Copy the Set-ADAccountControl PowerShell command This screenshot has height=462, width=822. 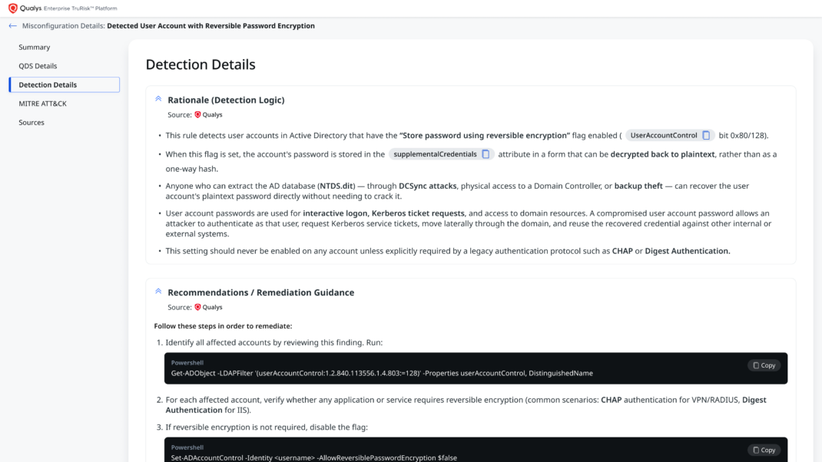point(764,450)
